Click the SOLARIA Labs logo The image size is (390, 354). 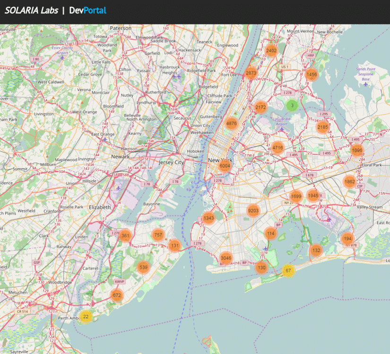point(31,10)
